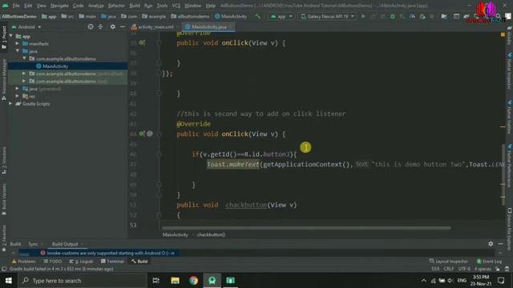
Task: Open the app run configuration dropdown
Action: coord(281,16)
